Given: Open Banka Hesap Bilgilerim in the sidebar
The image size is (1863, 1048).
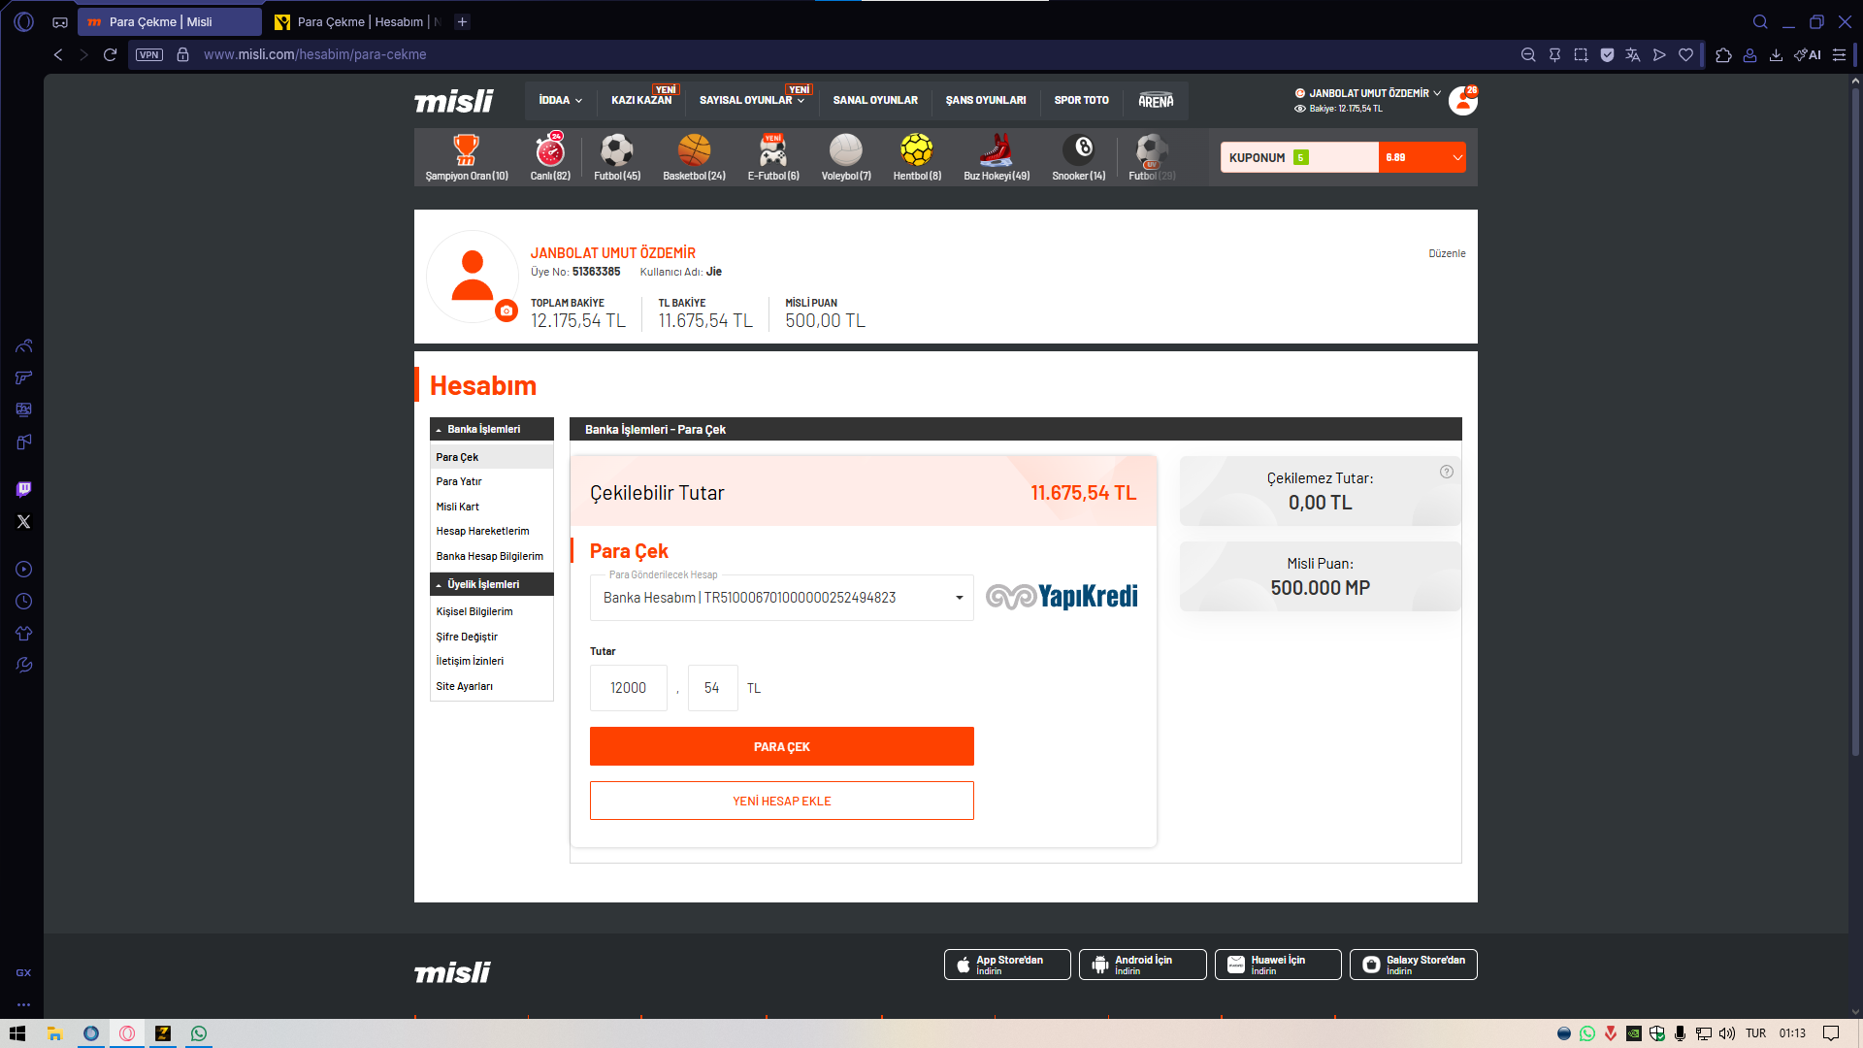Looking at the screenshot, I should coord(489,556).
